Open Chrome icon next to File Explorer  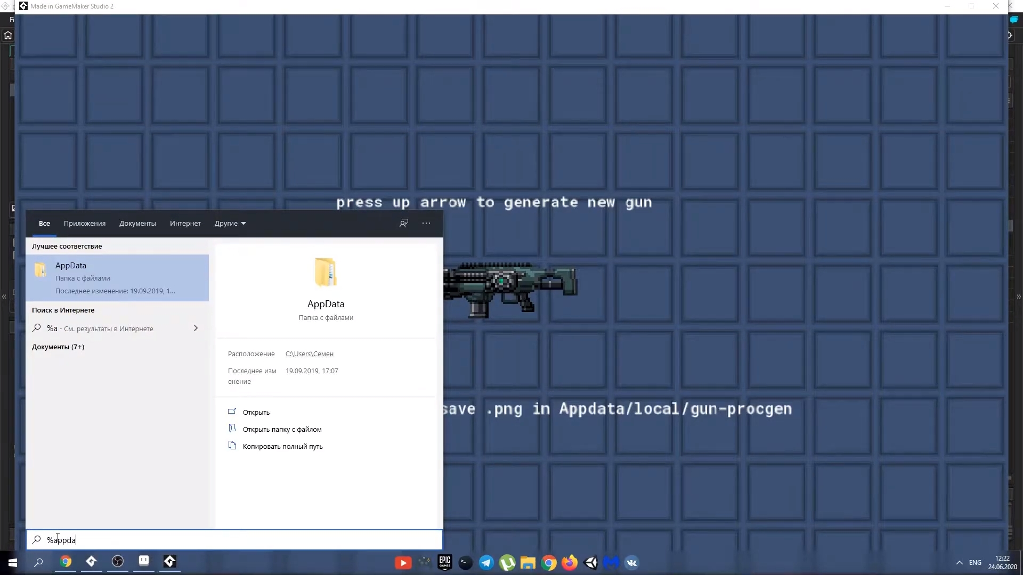point(549,563)
